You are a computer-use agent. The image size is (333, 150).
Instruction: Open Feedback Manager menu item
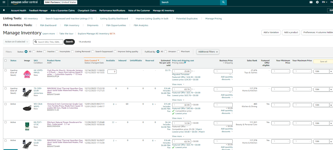[38, 11]
